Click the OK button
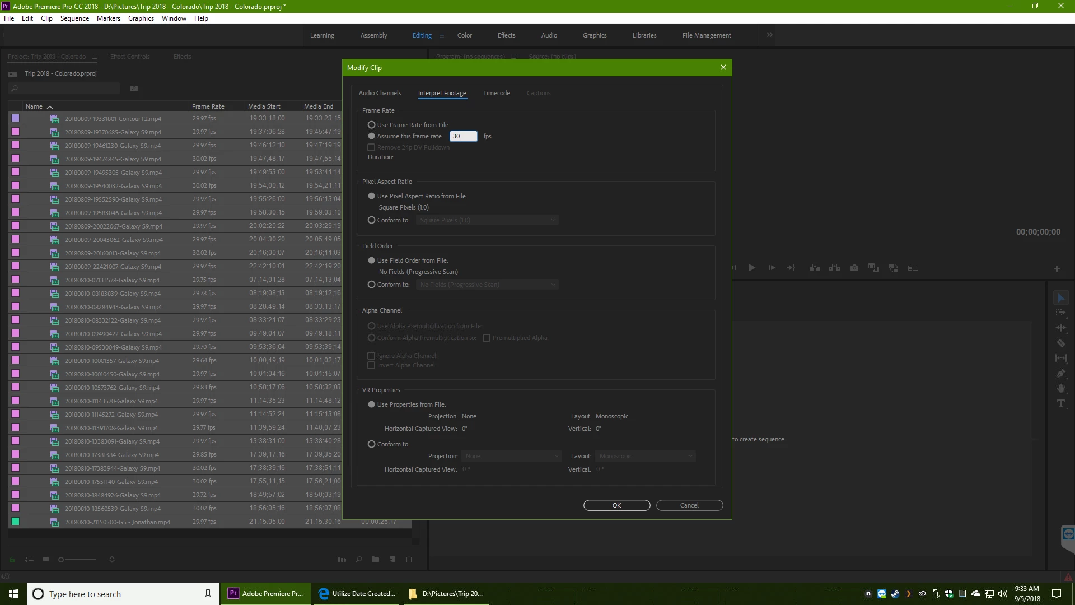 (x=616, y=505)
